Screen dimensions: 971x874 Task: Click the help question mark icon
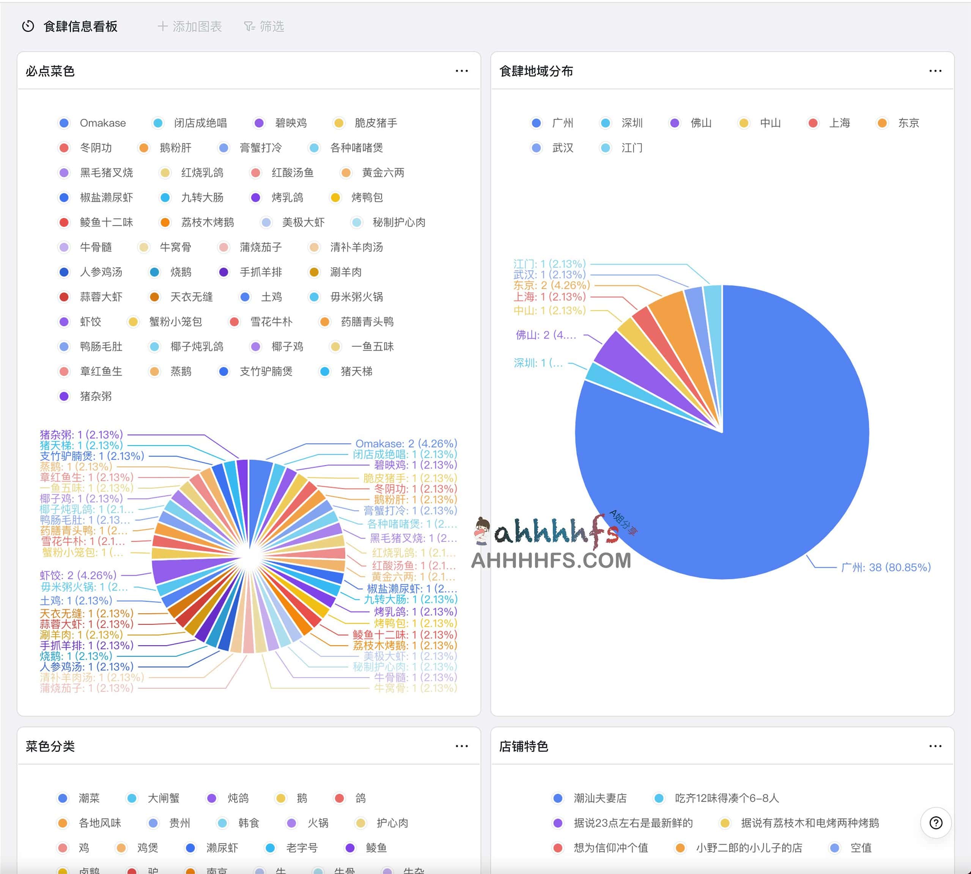point(935,823)
